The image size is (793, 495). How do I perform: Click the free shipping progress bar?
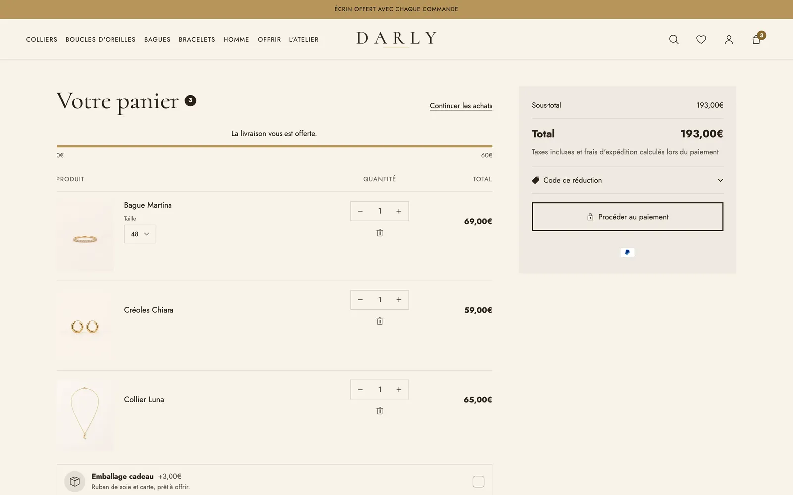point(274,146)
